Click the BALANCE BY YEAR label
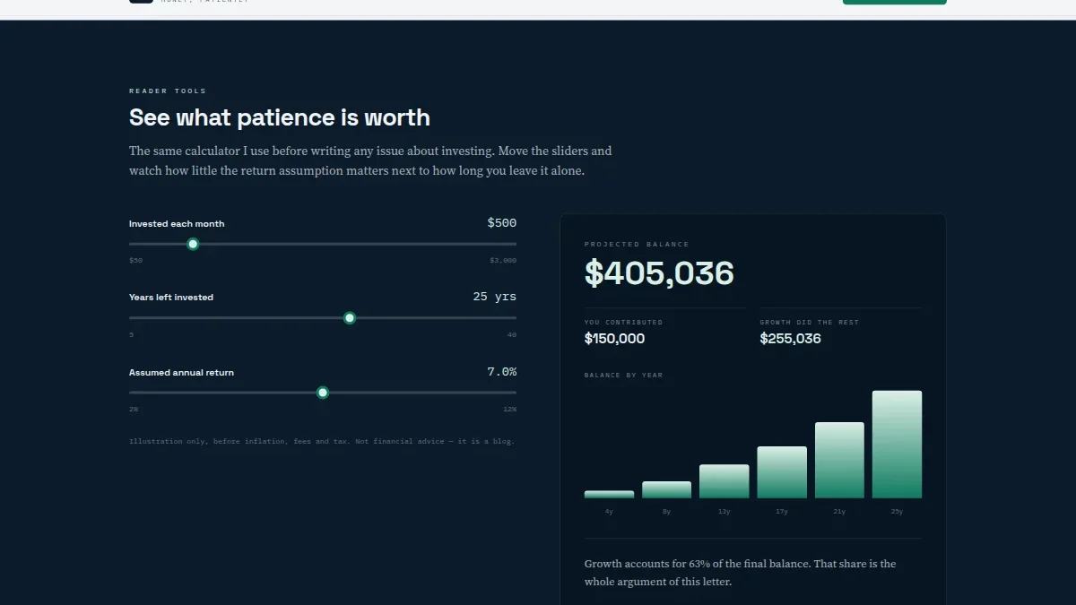This screenshot has height=605, width=1076. [623, 376]
